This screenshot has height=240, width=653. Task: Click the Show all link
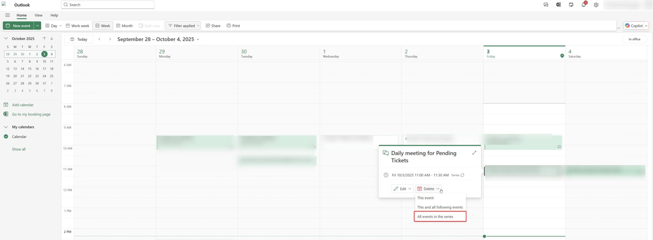point(19,149)
